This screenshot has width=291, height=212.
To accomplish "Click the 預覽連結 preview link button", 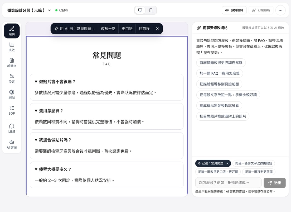I will point(234,10).
